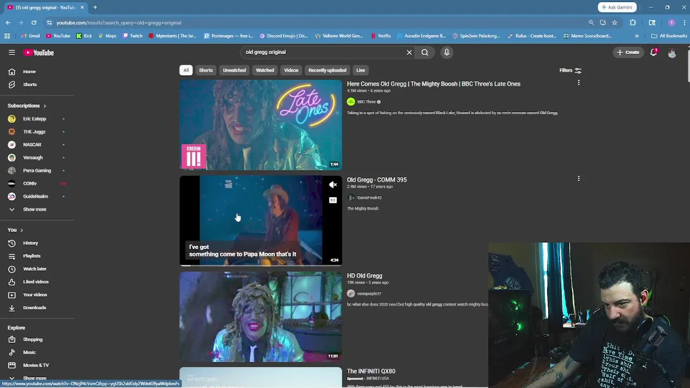Open the search Filters button
This screenshot has width=690, height=388.
[x=570, y=70]
